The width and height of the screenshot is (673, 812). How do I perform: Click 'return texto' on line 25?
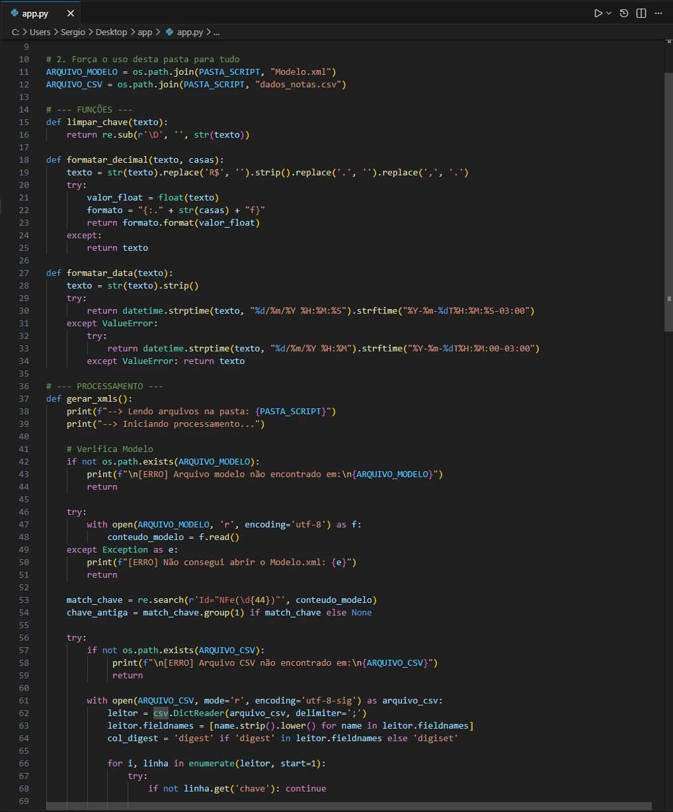117,248
